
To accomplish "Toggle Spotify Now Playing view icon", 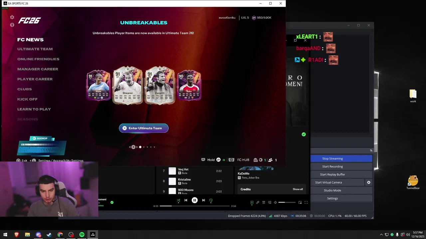I will (252, 202).
